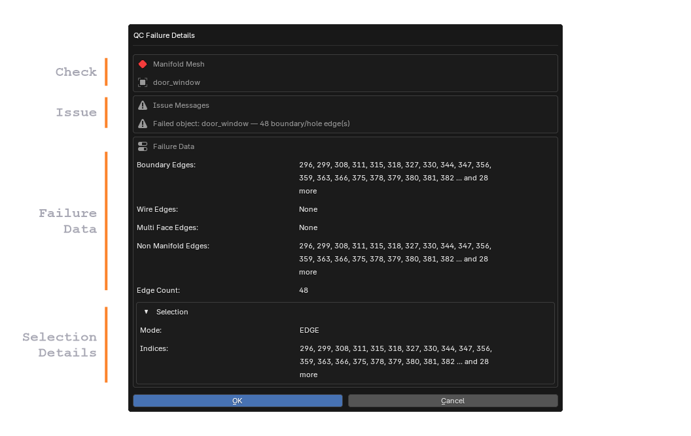The height and width of the screenshot is (436, 691).
Task: Click the Non Manifold Edges index list value
Action: [x=395, y=259]
